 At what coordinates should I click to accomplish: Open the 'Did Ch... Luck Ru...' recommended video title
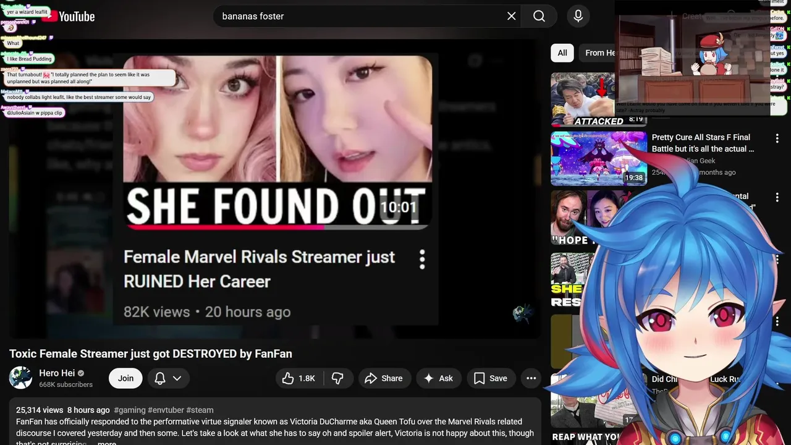tap(696, 379)
